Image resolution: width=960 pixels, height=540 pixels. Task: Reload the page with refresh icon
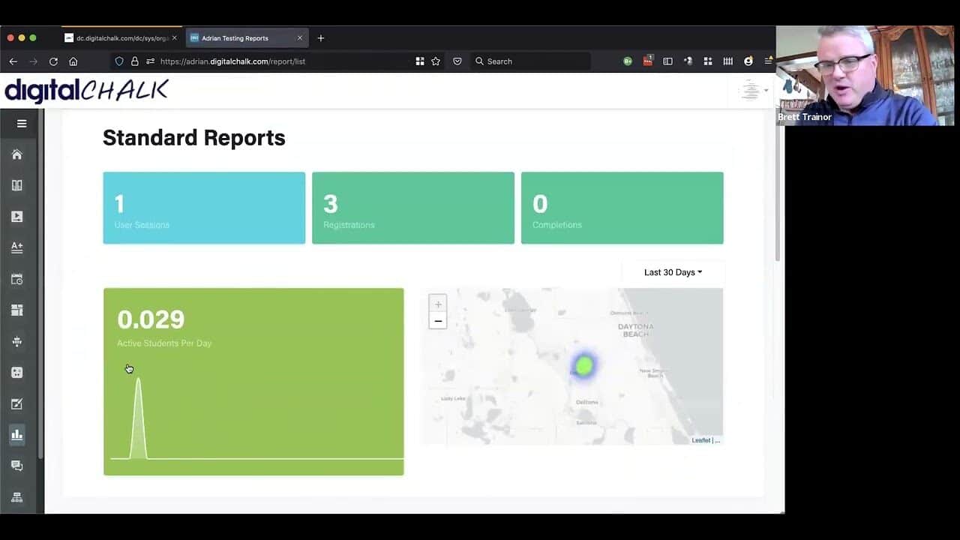53,61
